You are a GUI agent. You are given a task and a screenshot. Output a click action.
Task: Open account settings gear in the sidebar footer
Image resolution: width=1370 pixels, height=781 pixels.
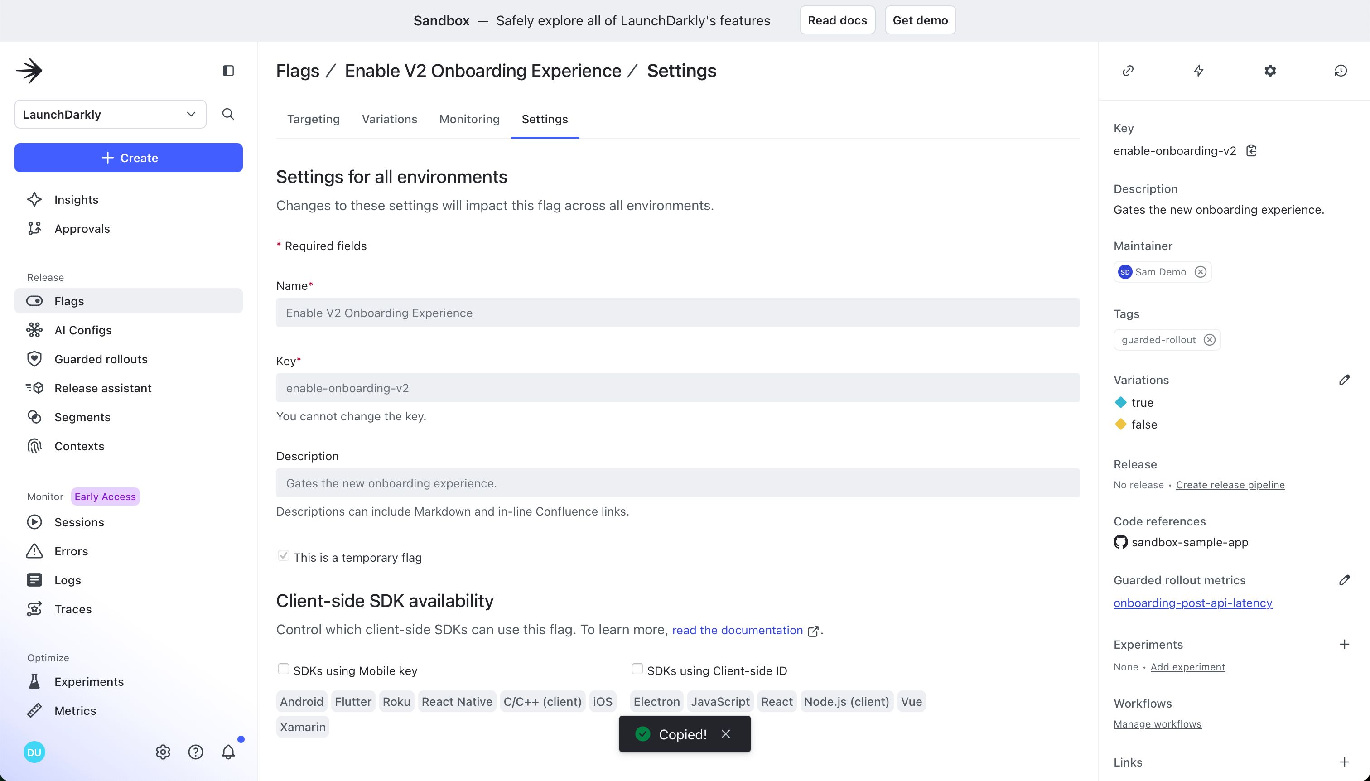pyautogui.click(x=163, y=752)
